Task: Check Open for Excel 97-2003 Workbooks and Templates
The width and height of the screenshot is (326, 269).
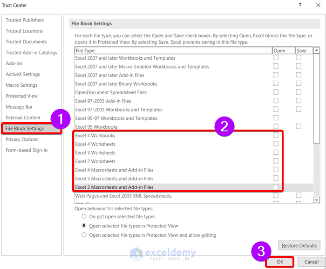Action: pos(276,109)
